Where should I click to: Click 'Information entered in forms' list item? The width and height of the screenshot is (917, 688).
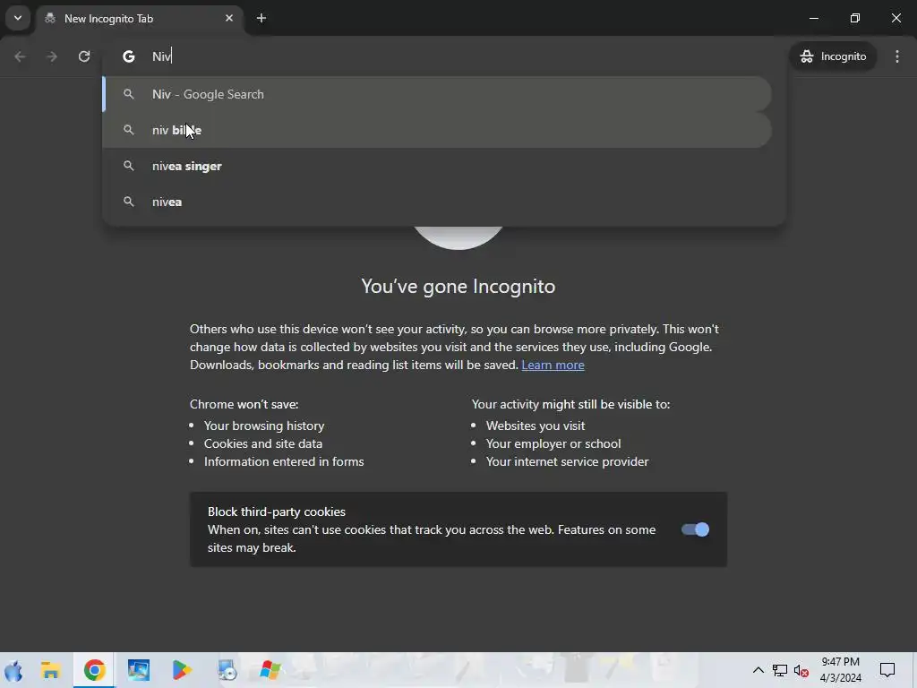[x=284, y=461]
